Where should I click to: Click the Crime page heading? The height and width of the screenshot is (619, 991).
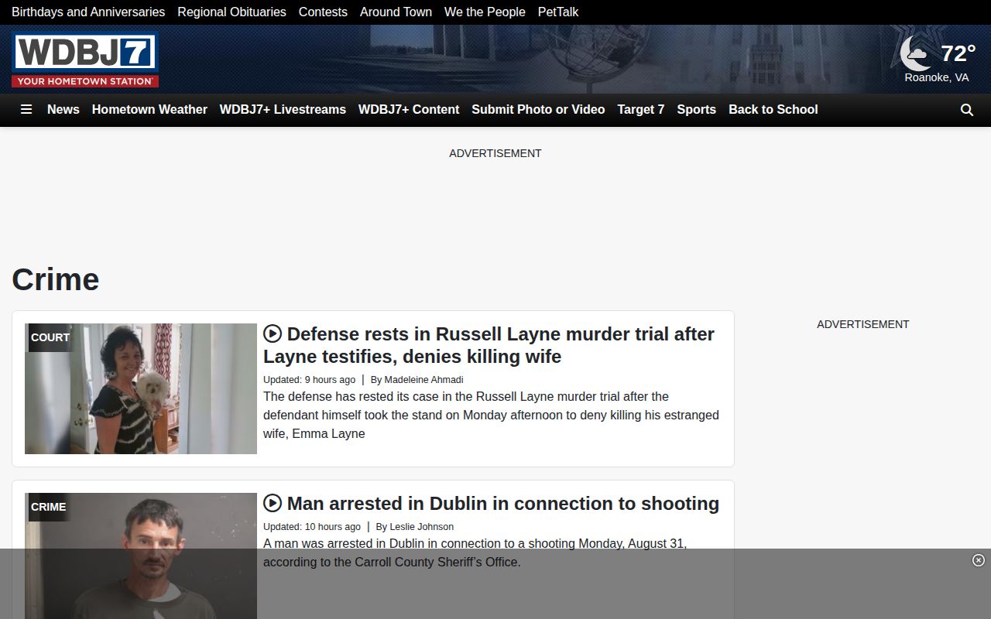tap(56, 279)
